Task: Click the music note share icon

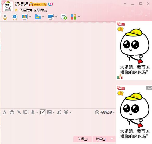Action: pos(59,112)
